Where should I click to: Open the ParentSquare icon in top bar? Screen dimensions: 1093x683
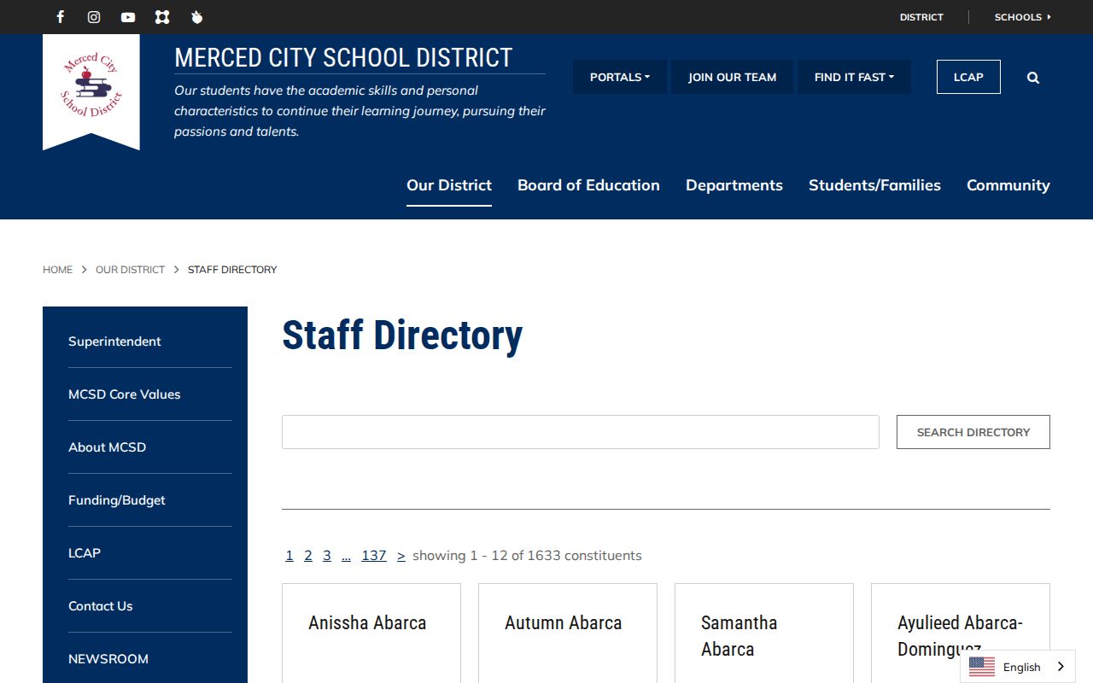click(162, 17)
